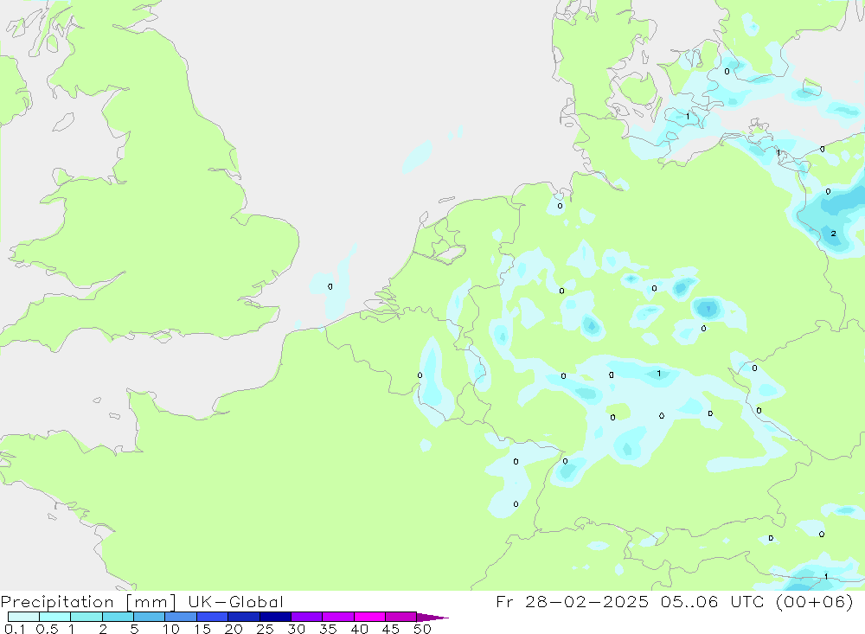Click the 30–35 mm violet legend swatch
The width and height of the screenshot is (865, 634).
click(x=307, y=617)
